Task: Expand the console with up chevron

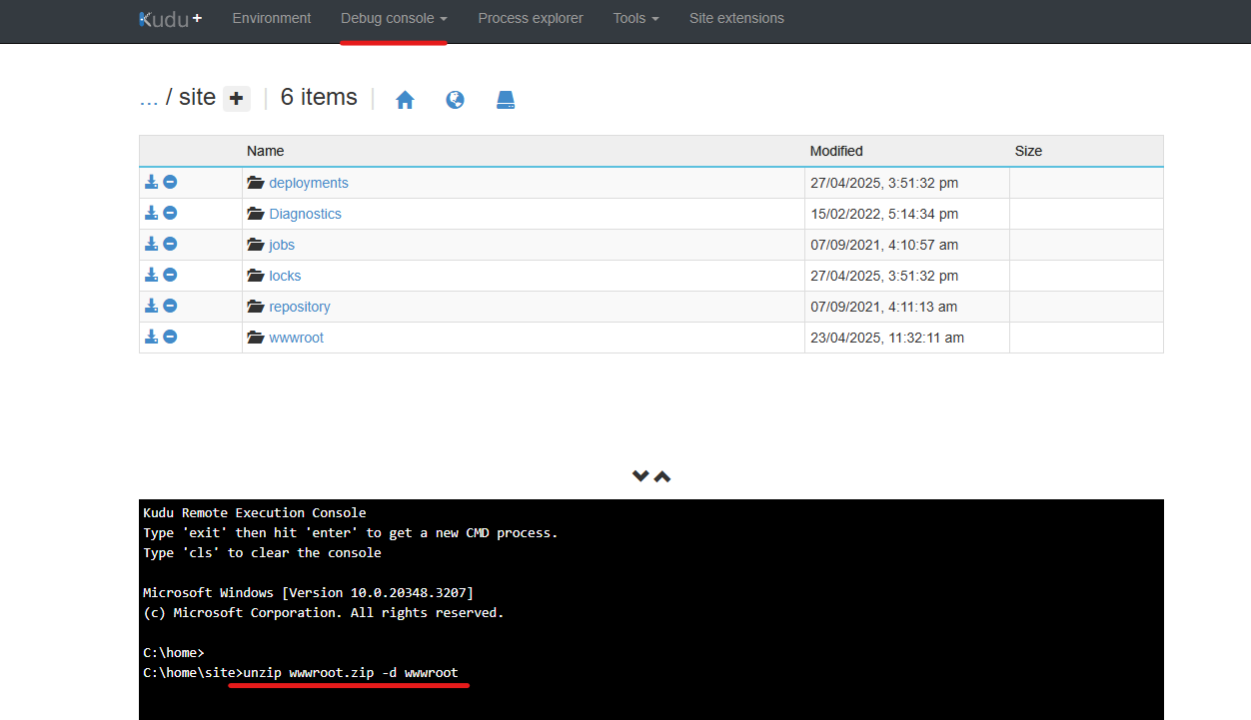Action: click(662, 476)
